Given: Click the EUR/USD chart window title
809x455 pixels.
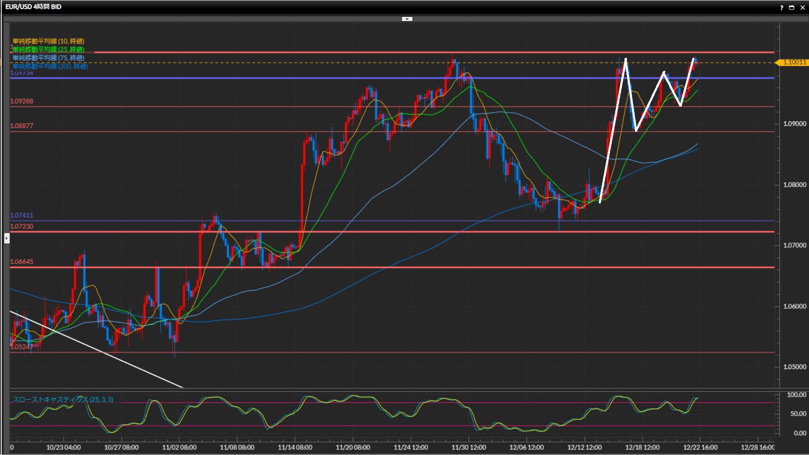Looking at the screenshot, I should 33,7.
